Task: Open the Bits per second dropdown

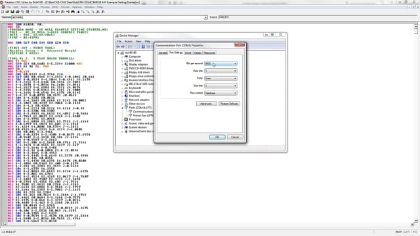Action: [x=220, y=64]
